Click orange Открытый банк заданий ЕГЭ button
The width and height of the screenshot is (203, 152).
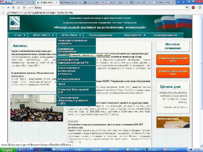tap(173, 60)
